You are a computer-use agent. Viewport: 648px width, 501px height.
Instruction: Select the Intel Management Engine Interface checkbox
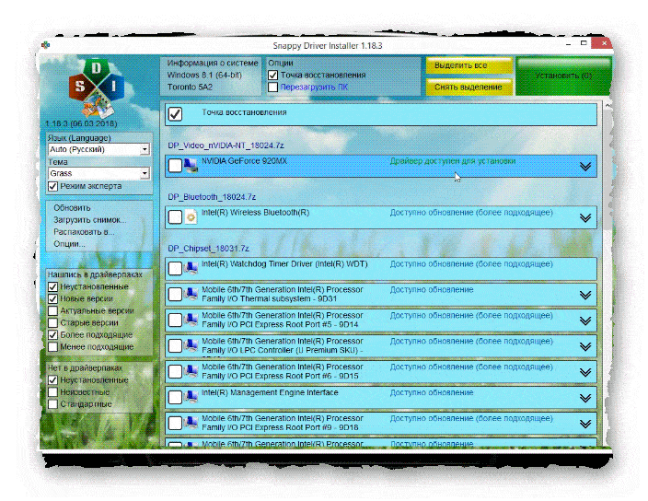tap(175, 397)
